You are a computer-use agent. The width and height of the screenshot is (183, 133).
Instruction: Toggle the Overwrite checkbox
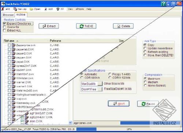point(4,27)
